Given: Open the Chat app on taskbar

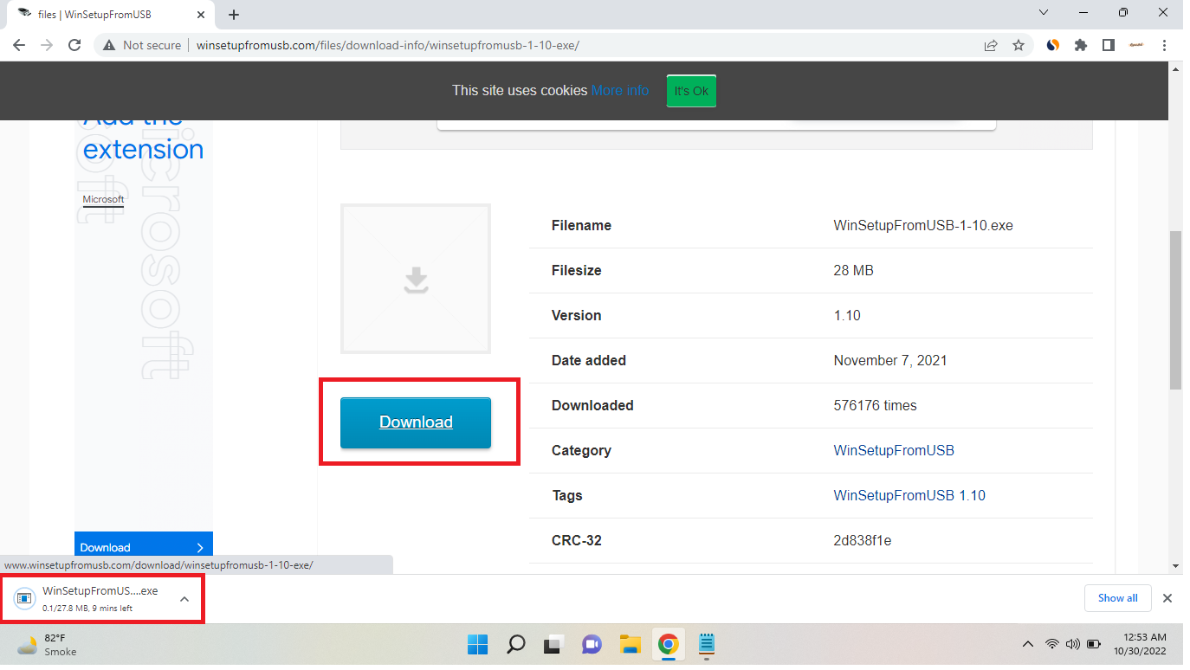Looking at the screenshot, I should (x=592, y=644).
